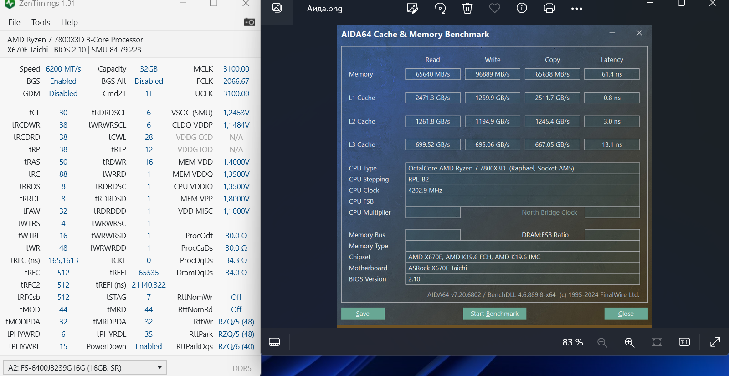Click the BGS Enabled value
Image resolution: width=729 pixels, height=376 pixels.
63,81
